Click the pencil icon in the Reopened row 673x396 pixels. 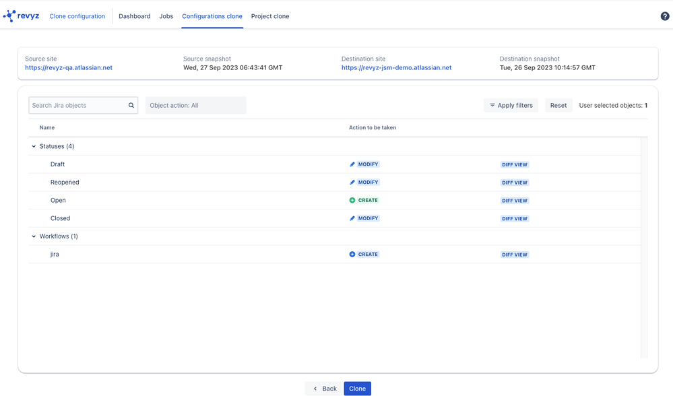click(x=352, y=183)
